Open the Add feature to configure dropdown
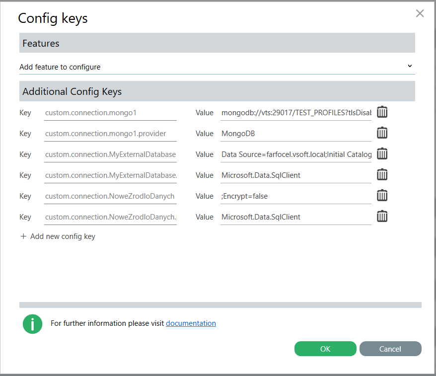Viewport: 436px width, 376px height. tap(217, 67)
